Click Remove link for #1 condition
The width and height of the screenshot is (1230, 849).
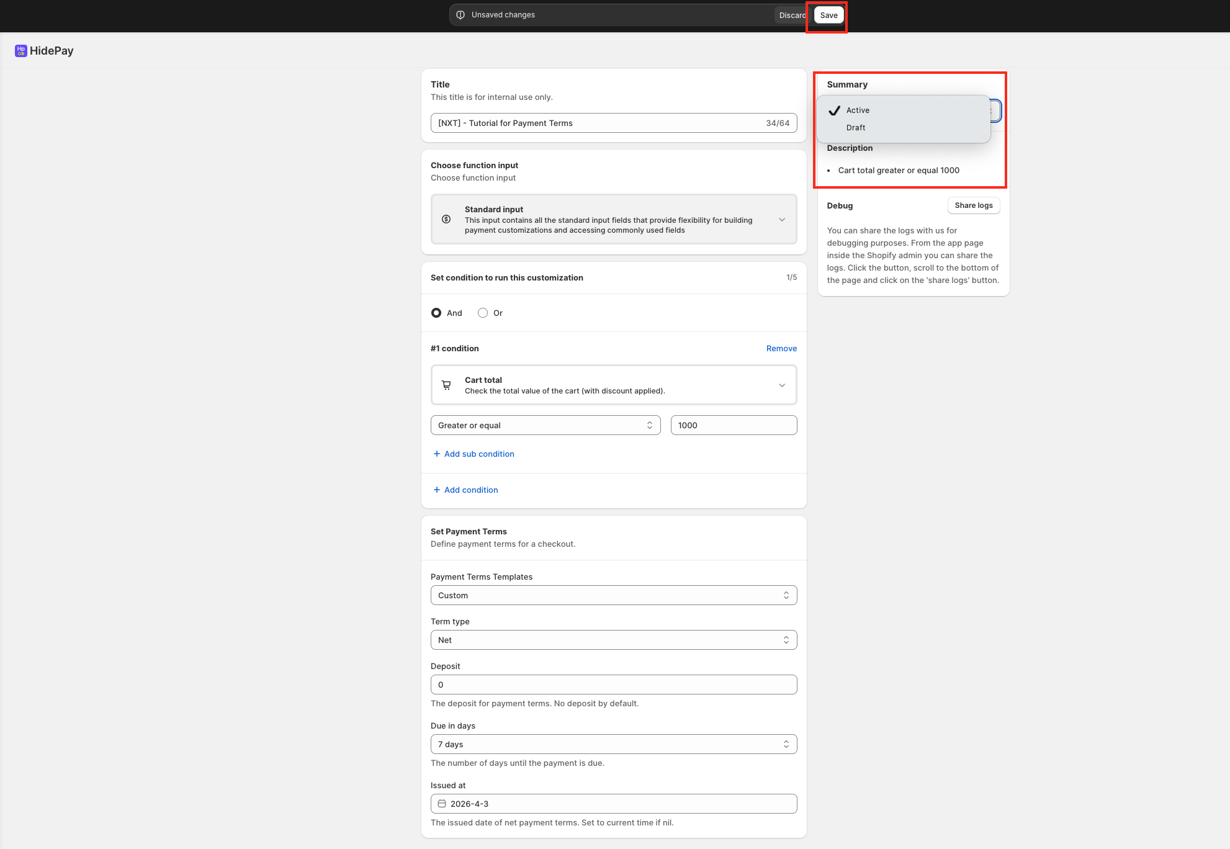click(781, 349)
